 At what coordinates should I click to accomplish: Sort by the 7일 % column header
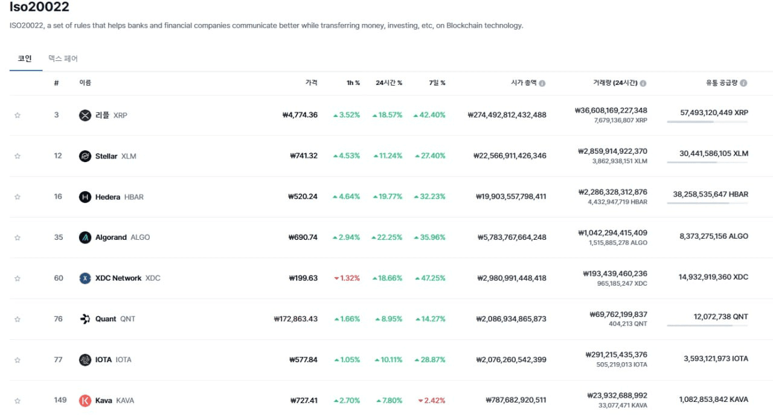[437, 83]
